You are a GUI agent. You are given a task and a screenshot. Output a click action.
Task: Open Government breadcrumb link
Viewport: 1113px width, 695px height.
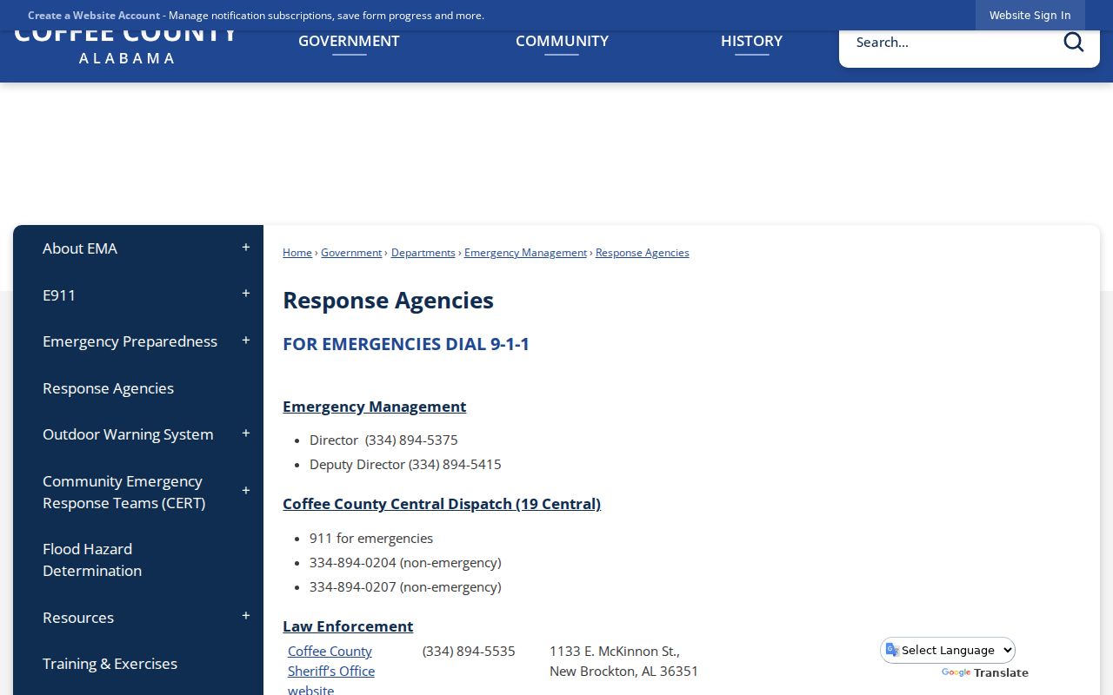[351, 253]
